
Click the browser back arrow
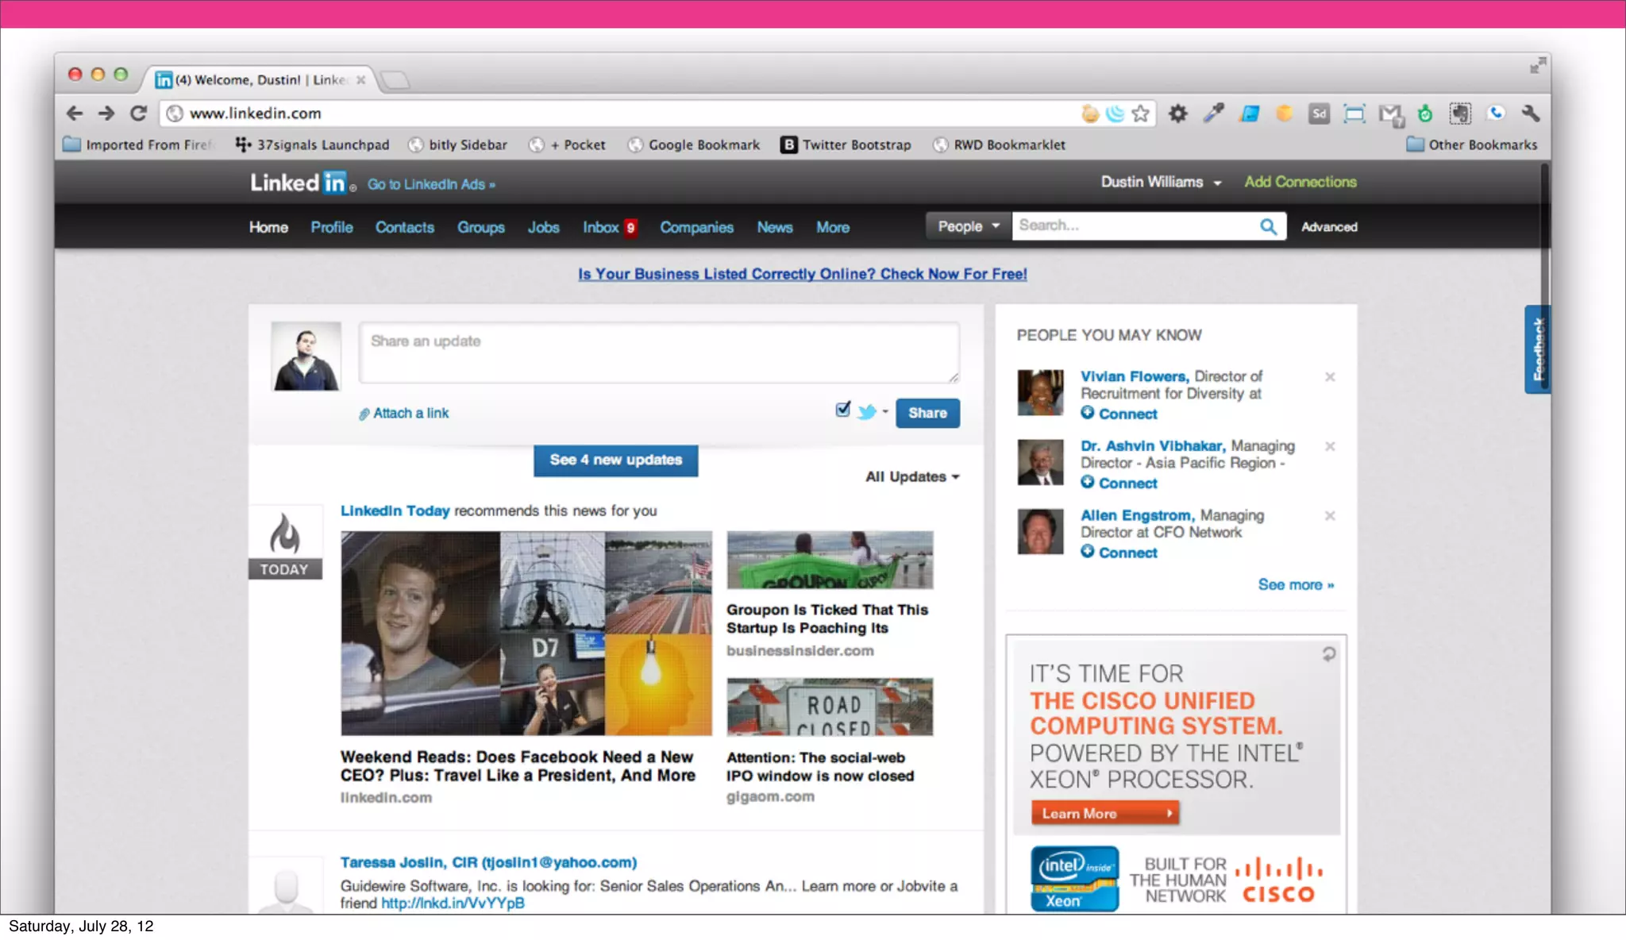click(x=75, y=114)
